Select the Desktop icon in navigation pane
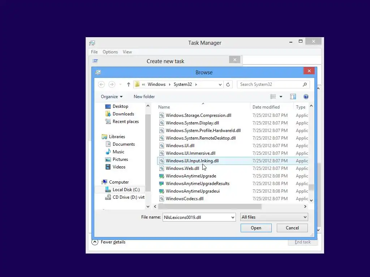 [108, 106]
